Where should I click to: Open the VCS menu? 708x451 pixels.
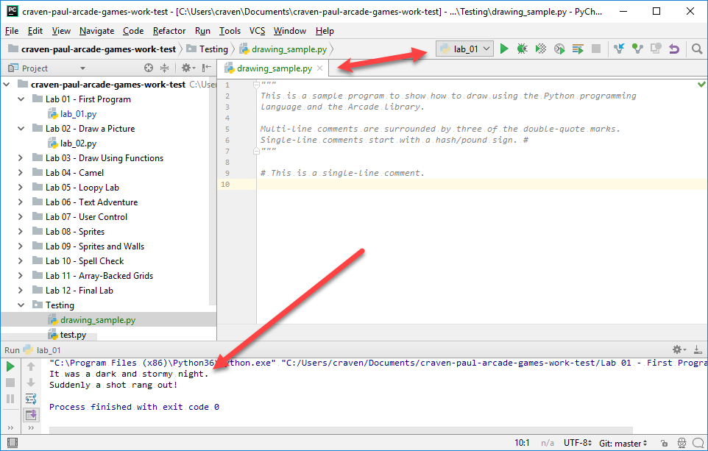click(x=258, y=31)
